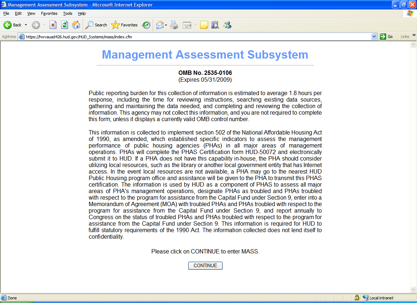Expand the Back button history dropdown

click(x=26, y=25)
